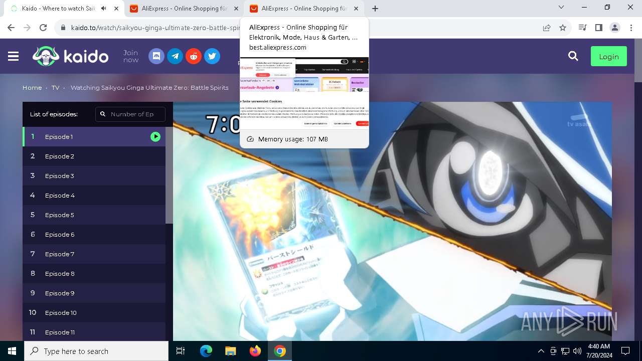Open the Windows Start menu

pos(12,351)
